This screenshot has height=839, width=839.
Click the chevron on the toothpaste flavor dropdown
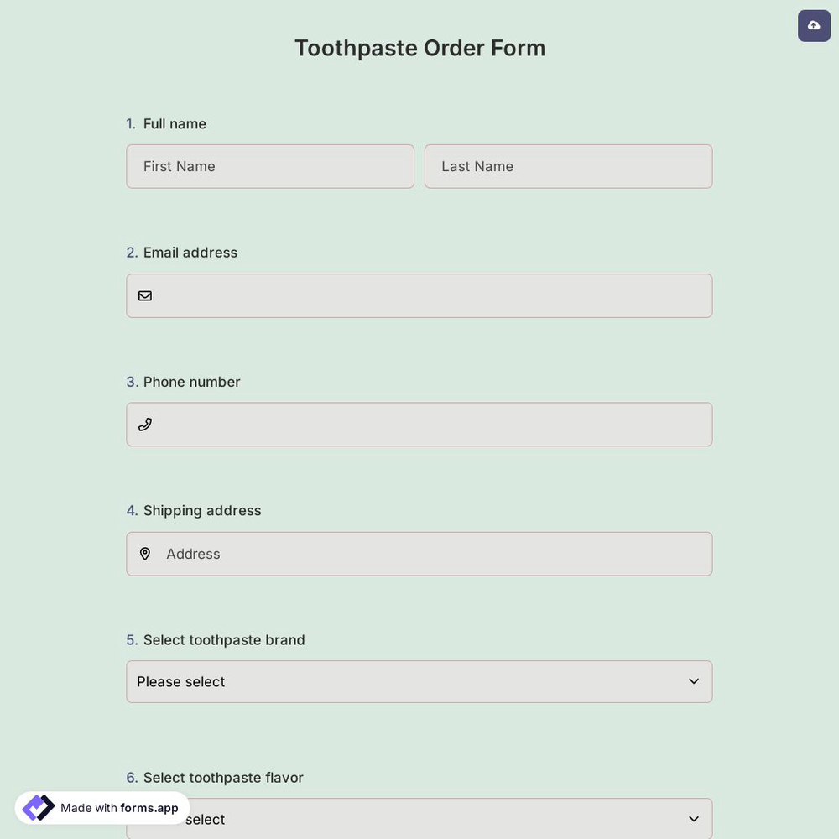tap(692, 818)
